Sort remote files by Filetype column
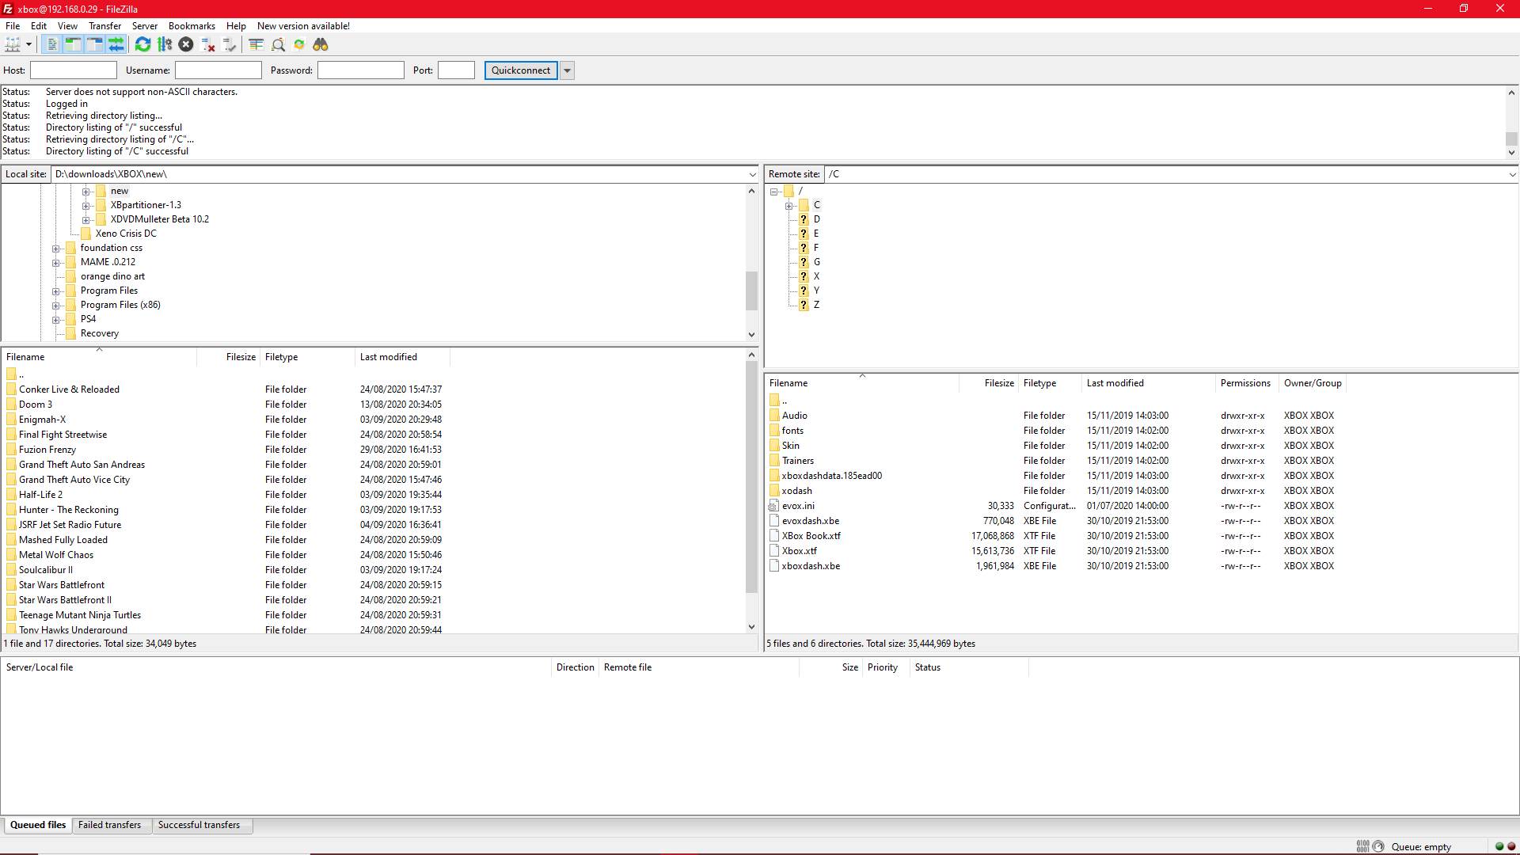Image resolution: width=1520 pixels, height=855 pixels. [1049, 383]
